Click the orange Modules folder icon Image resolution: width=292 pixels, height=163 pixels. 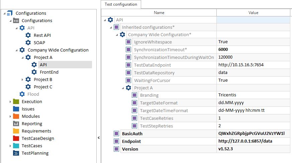coord(16,116)
